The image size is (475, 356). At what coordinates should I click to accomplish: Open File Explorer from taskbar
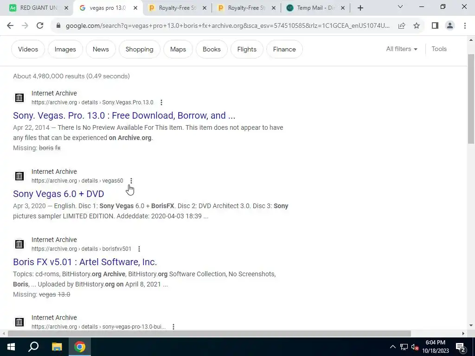click(57, 347)
